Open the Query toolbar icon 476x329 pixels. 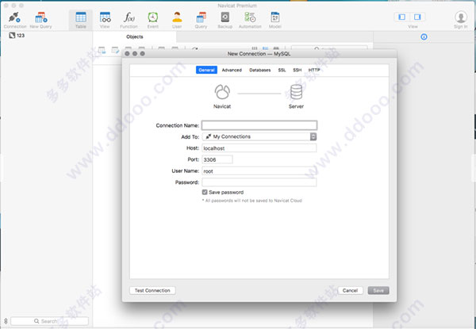click(201, 17)
